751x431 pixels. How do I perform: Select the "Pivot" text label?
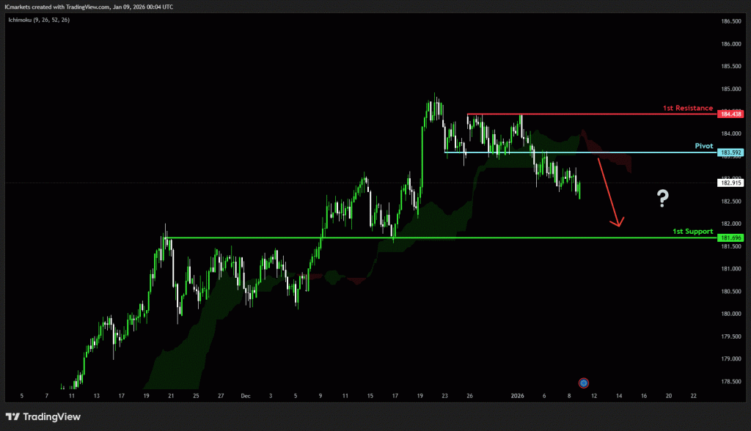pyautogui.click(x=704, y=146)
